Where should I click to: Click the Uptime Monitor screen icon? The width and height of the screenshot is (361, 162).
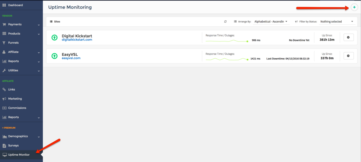coord(4,155)
